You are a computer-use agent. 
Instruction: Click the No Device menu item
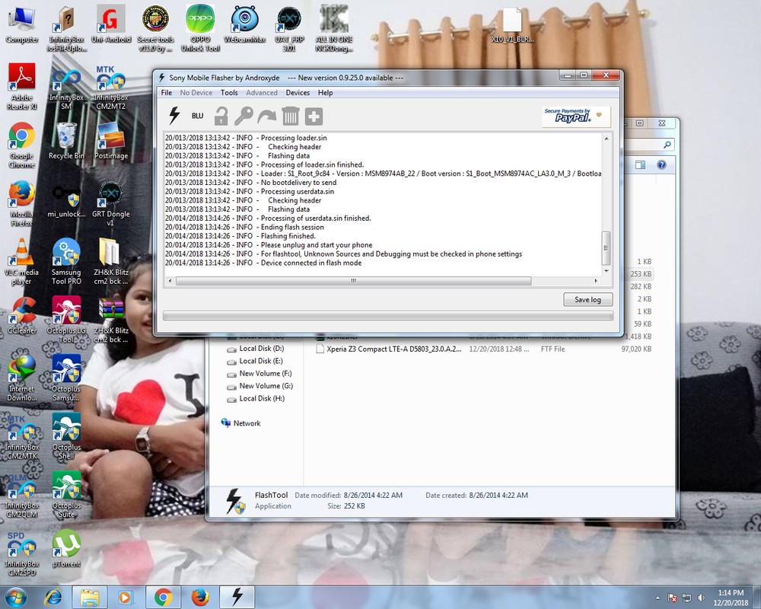[x=196, y=93]
